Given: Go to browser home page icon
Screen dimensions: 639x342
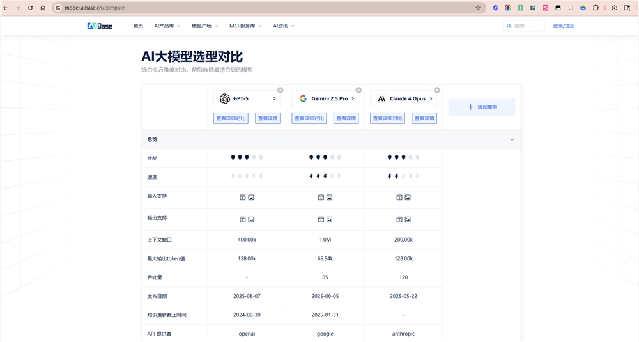Looking at the screenshot, I should tap(43, 8).
